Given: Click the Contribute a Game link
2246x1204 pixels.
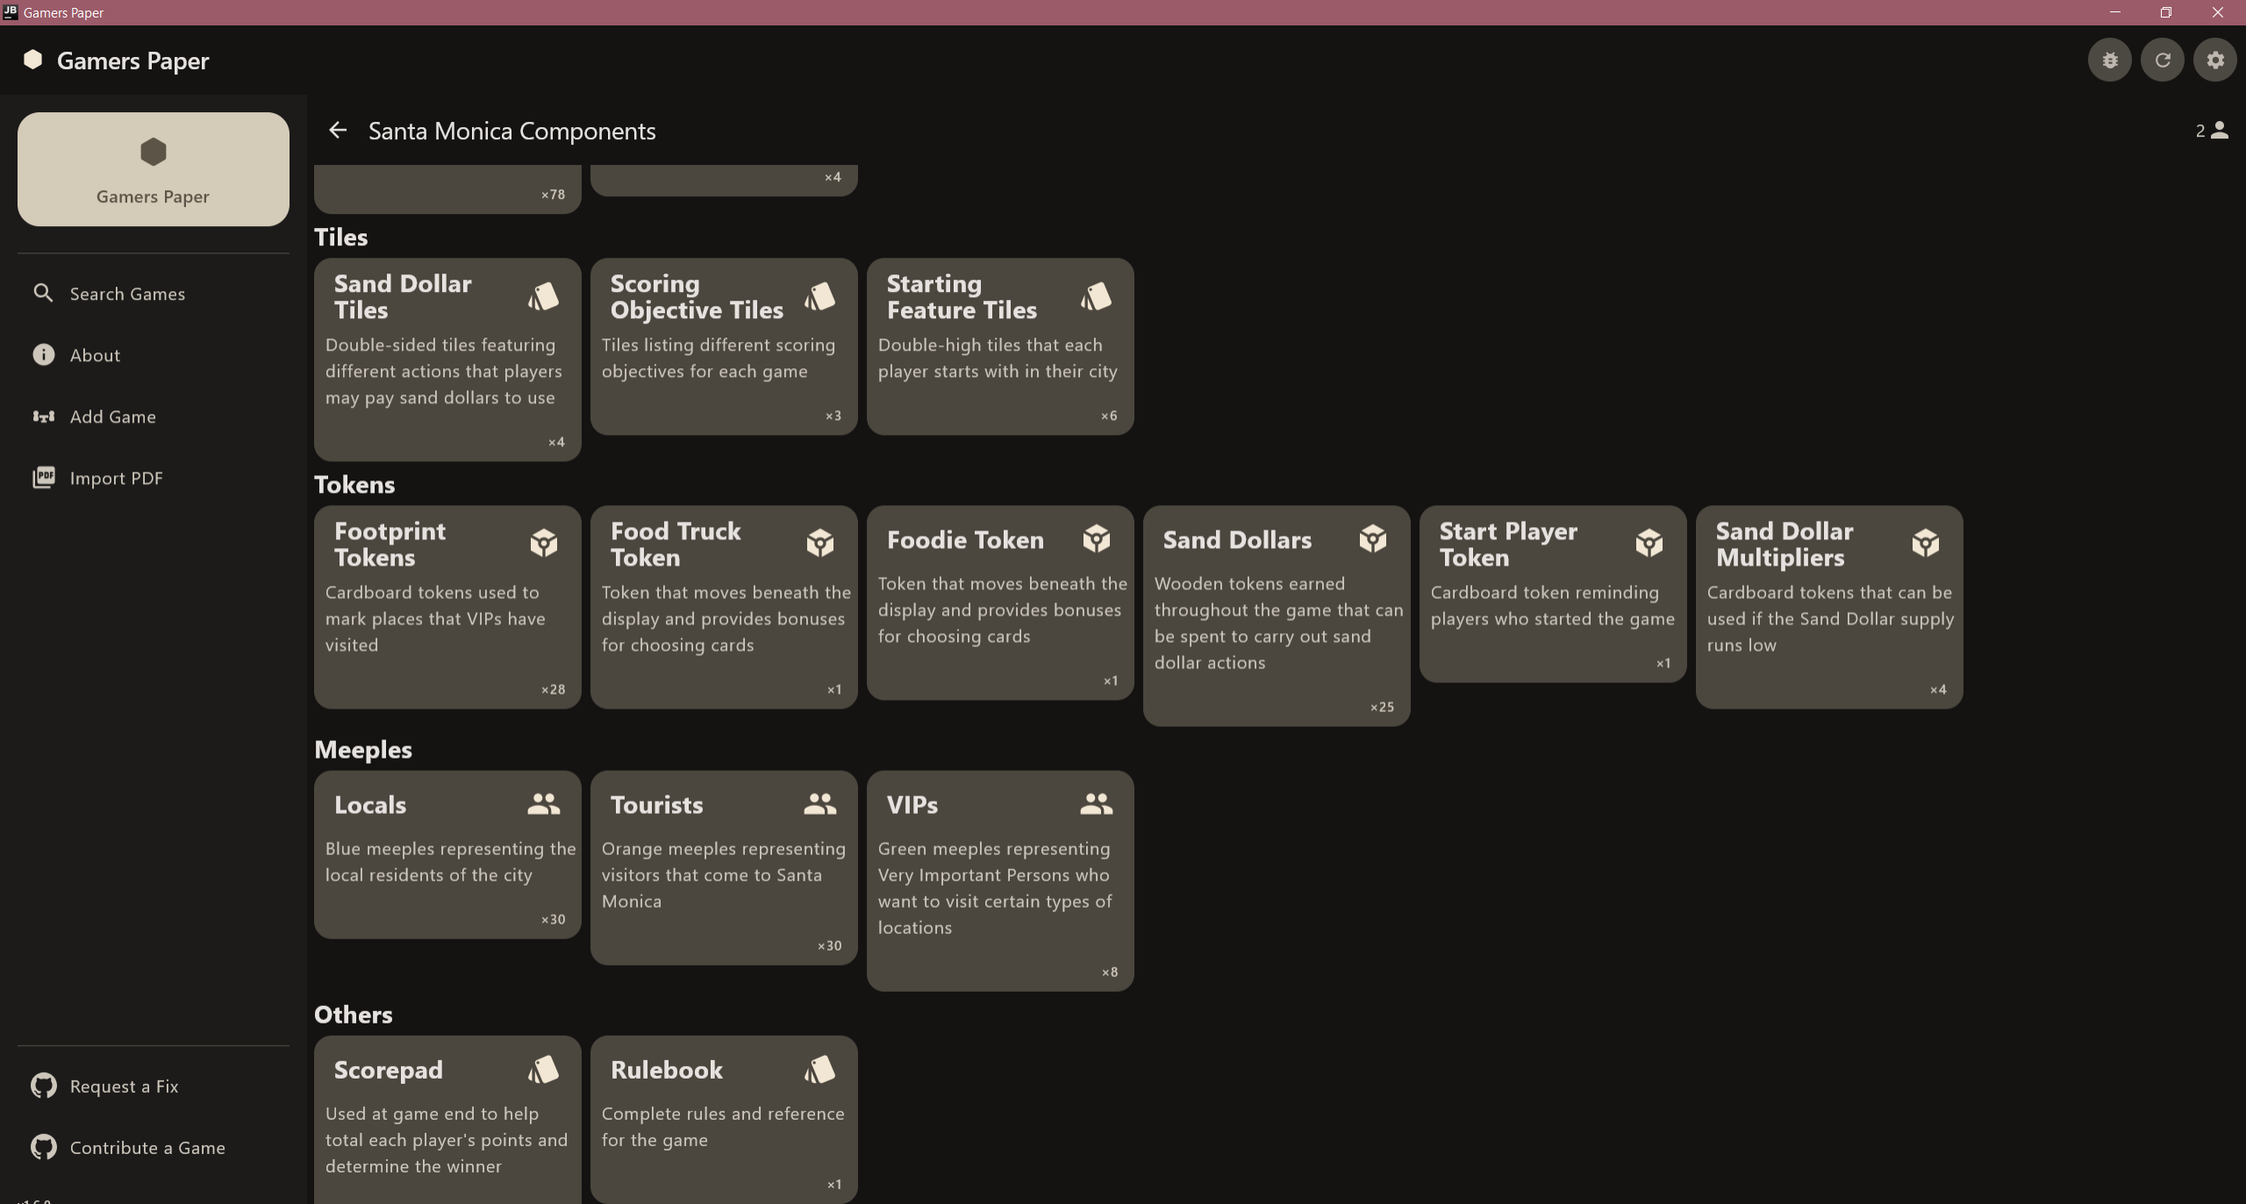Looking at the screenshot, I should 147,1147.
